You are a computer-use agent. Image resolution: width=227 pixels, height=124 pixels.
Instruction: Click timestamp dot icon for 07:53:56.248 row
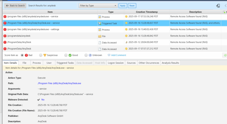click(126, 16)
